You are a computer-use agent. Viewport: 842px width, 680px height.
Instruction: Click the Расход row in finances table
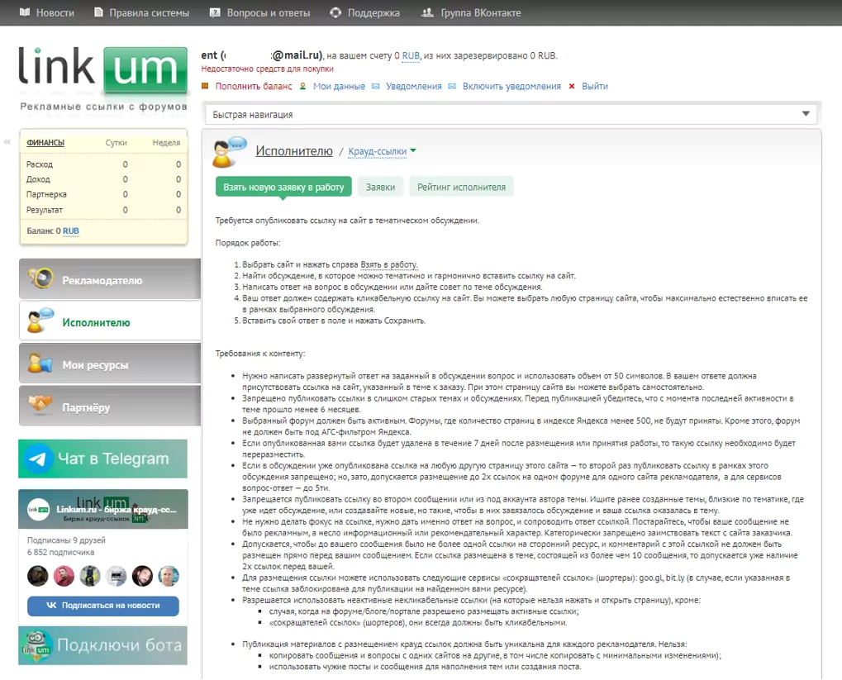coord(103,164)
